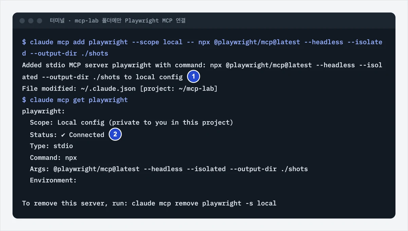Click the "To remove this server, run:" line
This screenshot has height=231, width=408.
149,203
